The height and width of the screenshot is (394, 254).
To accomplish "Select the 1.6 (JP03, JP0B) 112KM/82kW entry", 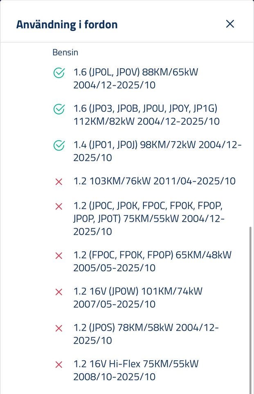I will click(146, 115).
